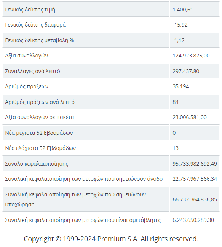Click the 'Γενικός δείκτης μεταβολή %' label
Screen dimensions: 222x247
click(x=40, y=40)
